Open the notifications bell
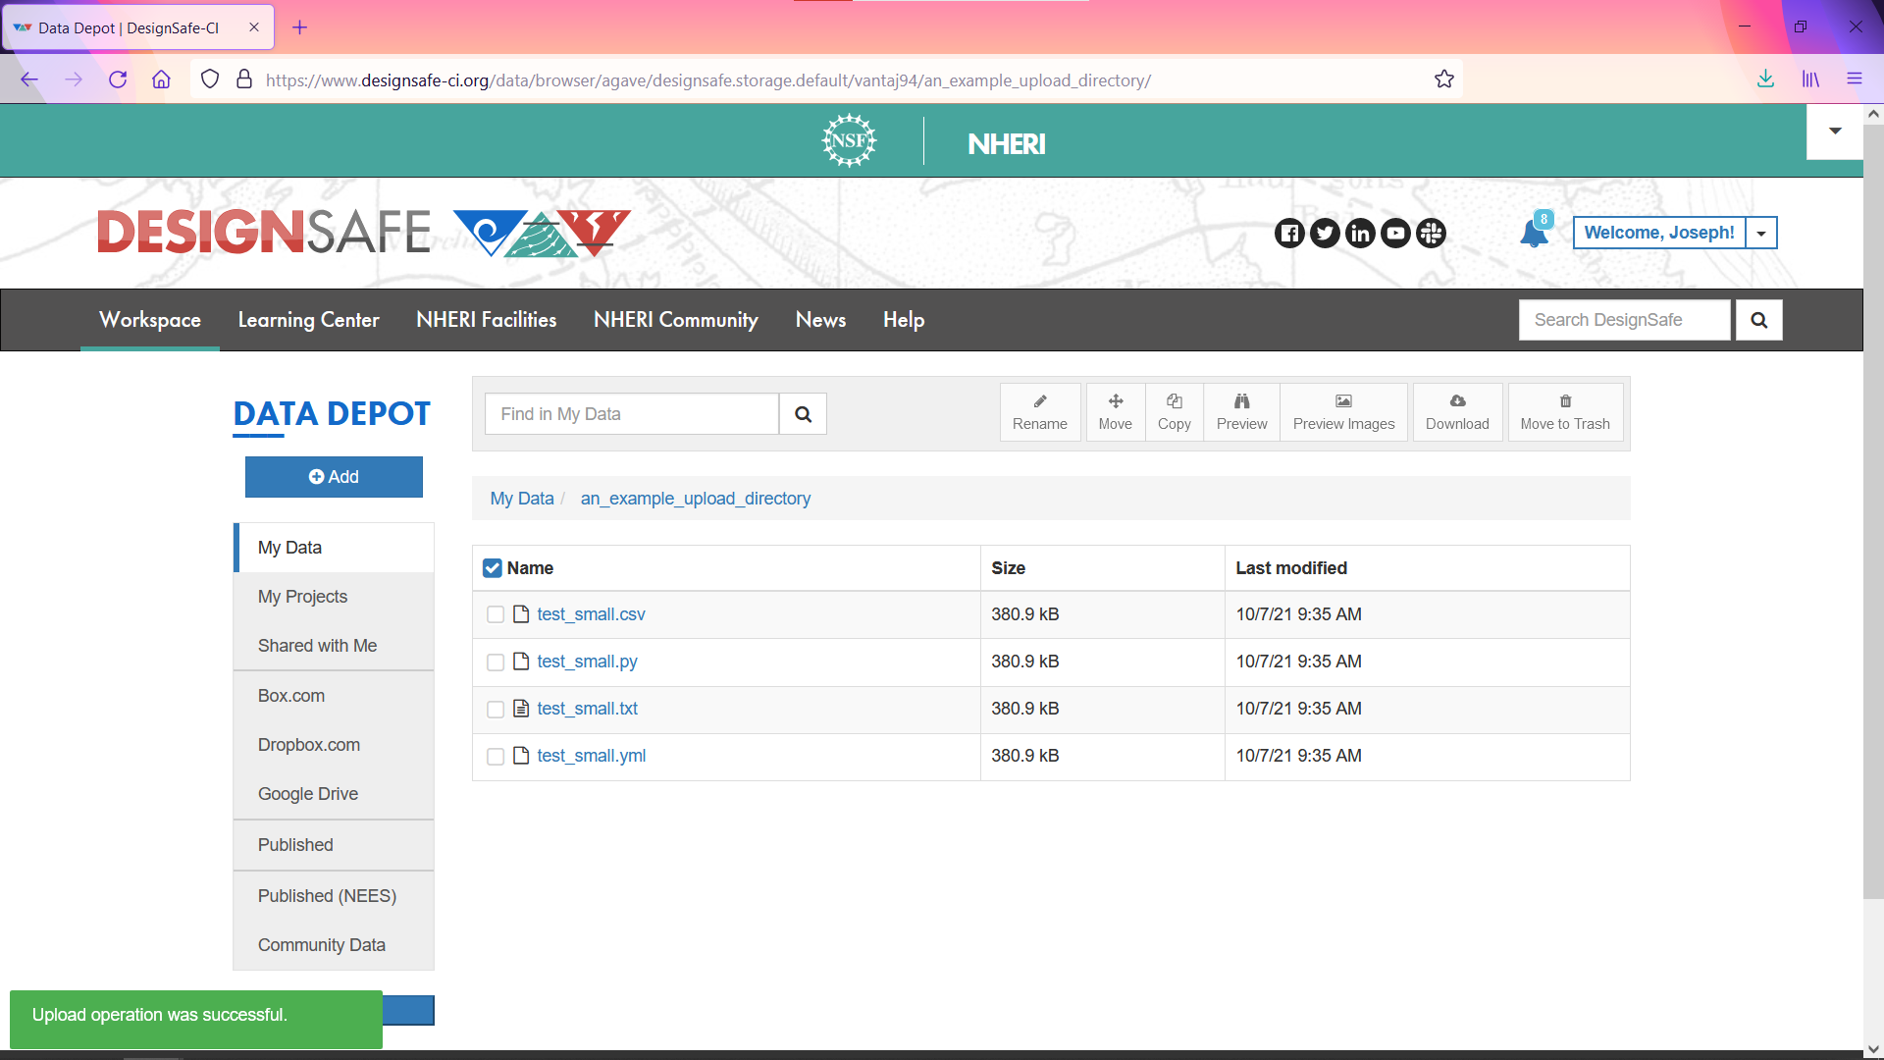 point(1534,233)
